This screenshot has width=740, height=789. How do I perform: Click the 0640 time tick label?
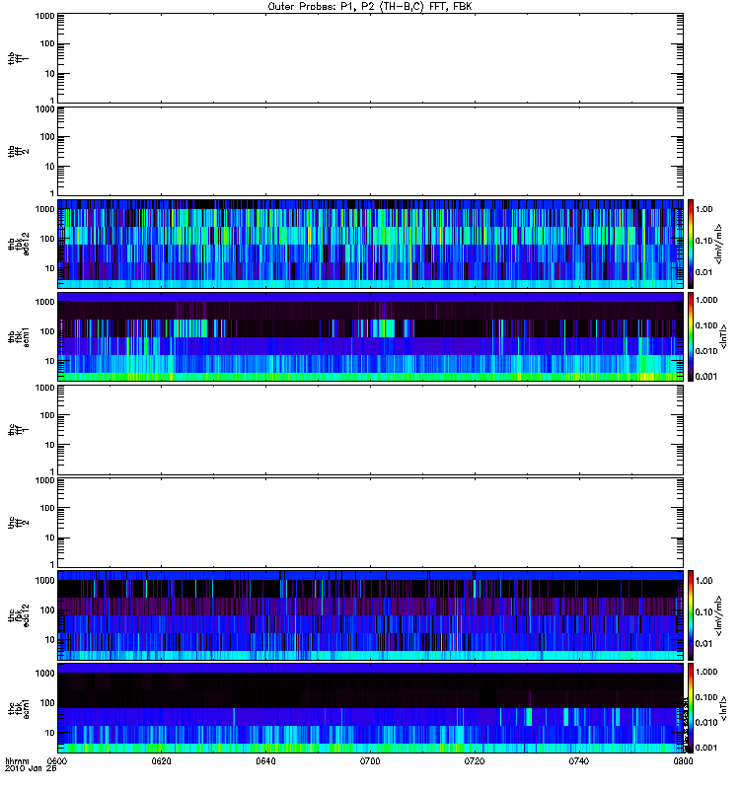pos(265,761)
